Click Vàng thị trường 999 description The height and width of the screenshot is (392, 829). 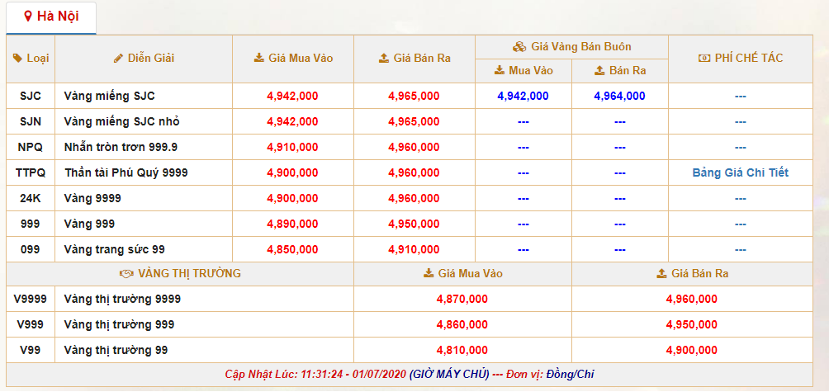pyautogui.click(x=119, y=324)
